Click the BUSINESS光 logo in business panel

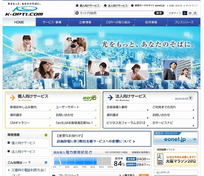pyautogui.click(x=185, y=98)
